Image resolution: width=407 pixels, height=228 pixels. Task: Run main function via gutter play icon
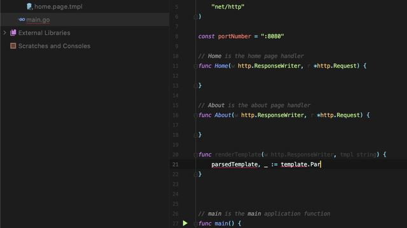click(x=185, y=223)
